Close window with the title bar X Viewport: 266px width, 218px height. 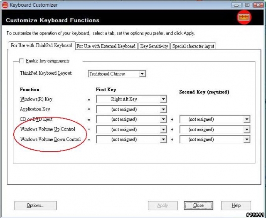coord(259,5)
